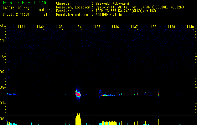Screen dimensions: 197x125
Task: Click time marker 1135
Action: coord(96,27)
